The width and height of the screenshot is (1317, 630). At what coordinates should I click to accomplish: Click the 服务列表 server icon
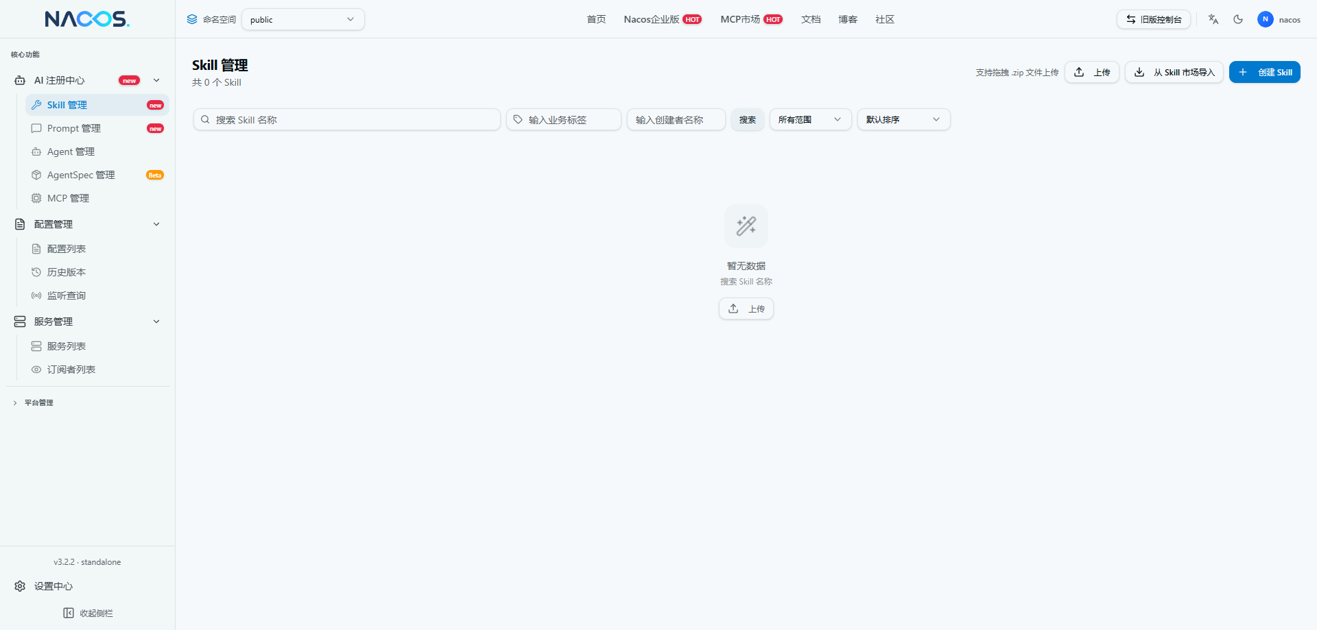(x=36, y=346)
